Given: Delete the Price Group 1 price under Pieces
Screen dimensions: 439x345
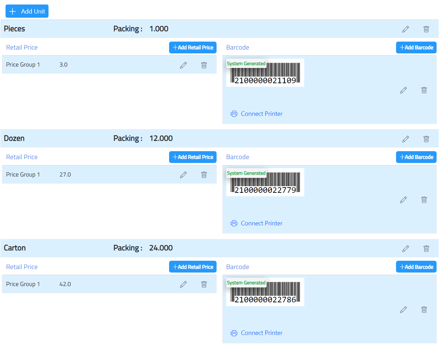Looking at the screenshot, I should 204,65.
